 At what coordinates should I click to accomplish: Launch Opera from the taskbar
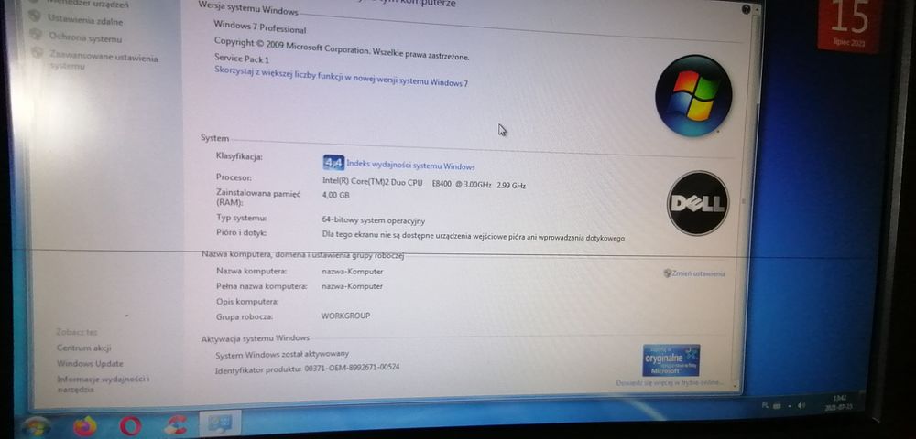tap(130, 427)
